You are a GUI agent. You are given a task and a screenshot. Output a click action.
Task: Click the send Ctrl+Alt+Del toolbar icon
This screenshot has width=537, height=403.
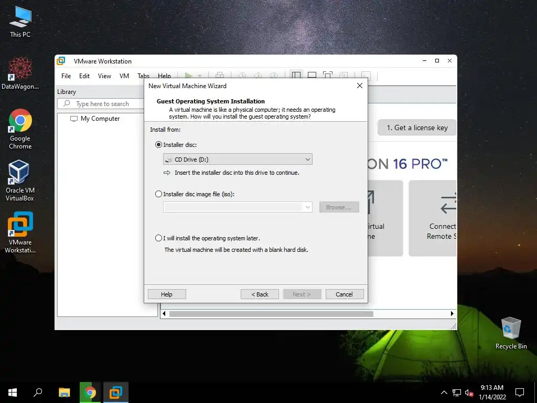[x=220, y=75]
